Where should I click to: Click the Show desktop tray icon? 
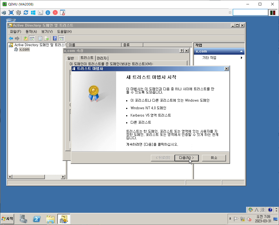coord(275,219)
